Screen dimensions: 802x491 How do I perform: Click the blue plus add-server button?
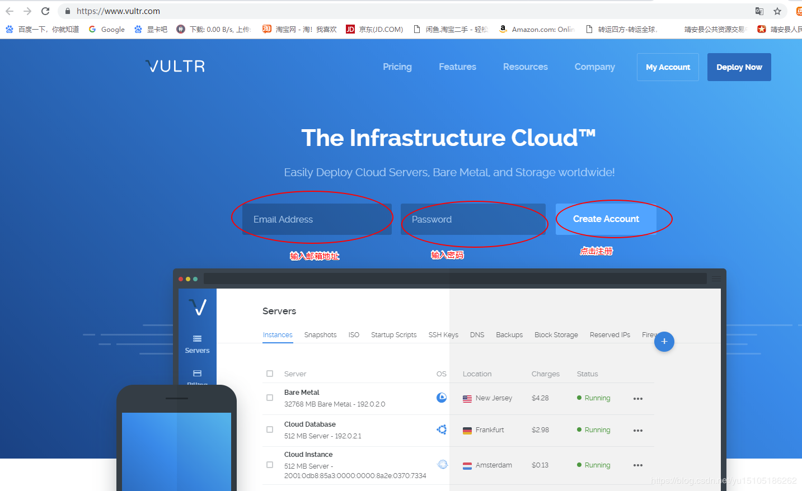pos(664,342)
